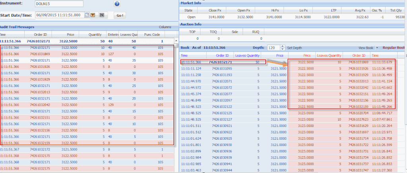407x173 pixels.
Task: Click the gray N button beside date
Action: (x=102, y=15)
